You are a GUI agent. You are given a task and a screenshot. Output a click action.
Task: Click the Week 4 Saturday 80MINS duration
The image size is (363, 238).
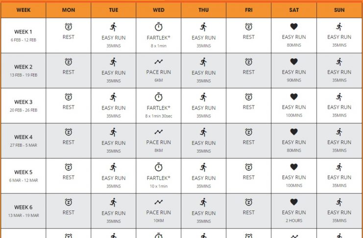point(294,150)
